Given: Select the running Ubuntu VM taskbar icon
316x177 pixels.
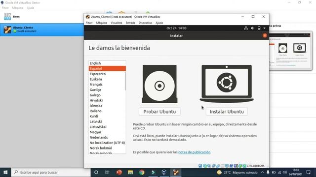Looking at the screenshot, I should coord(176,172).
